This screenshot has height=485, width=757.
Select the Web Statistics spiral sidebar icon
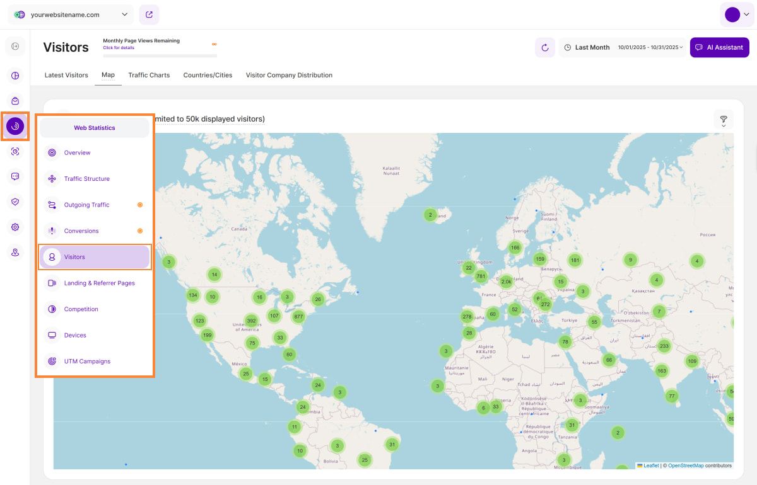[15, 126]
